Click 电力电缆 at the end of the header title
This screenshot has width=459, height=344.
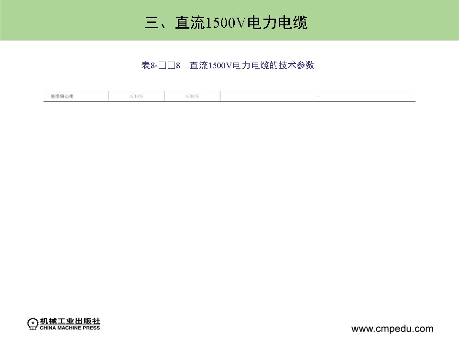tap(276, 22)
